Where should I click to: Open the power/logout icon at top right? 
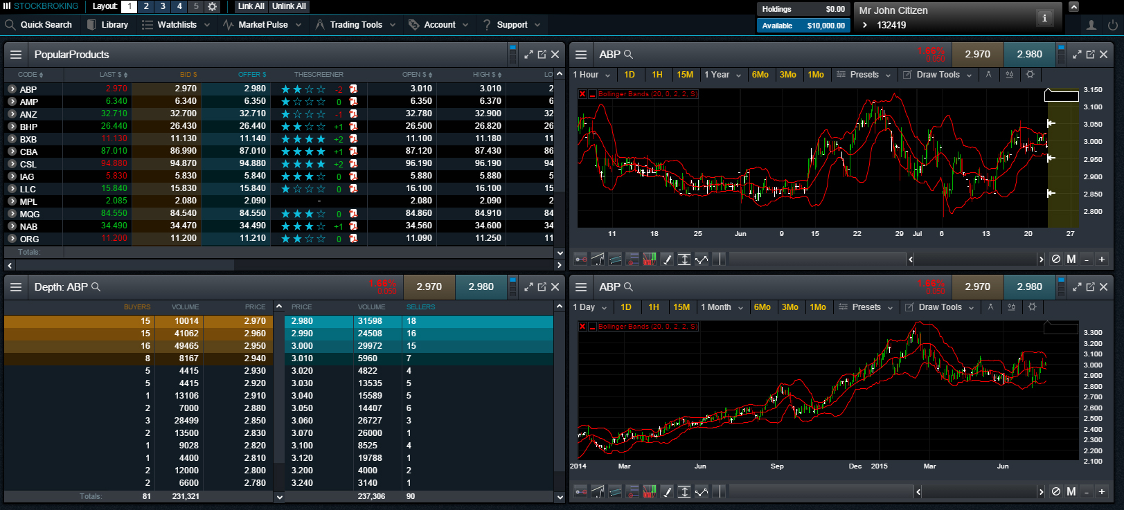tap(1112, 25)
